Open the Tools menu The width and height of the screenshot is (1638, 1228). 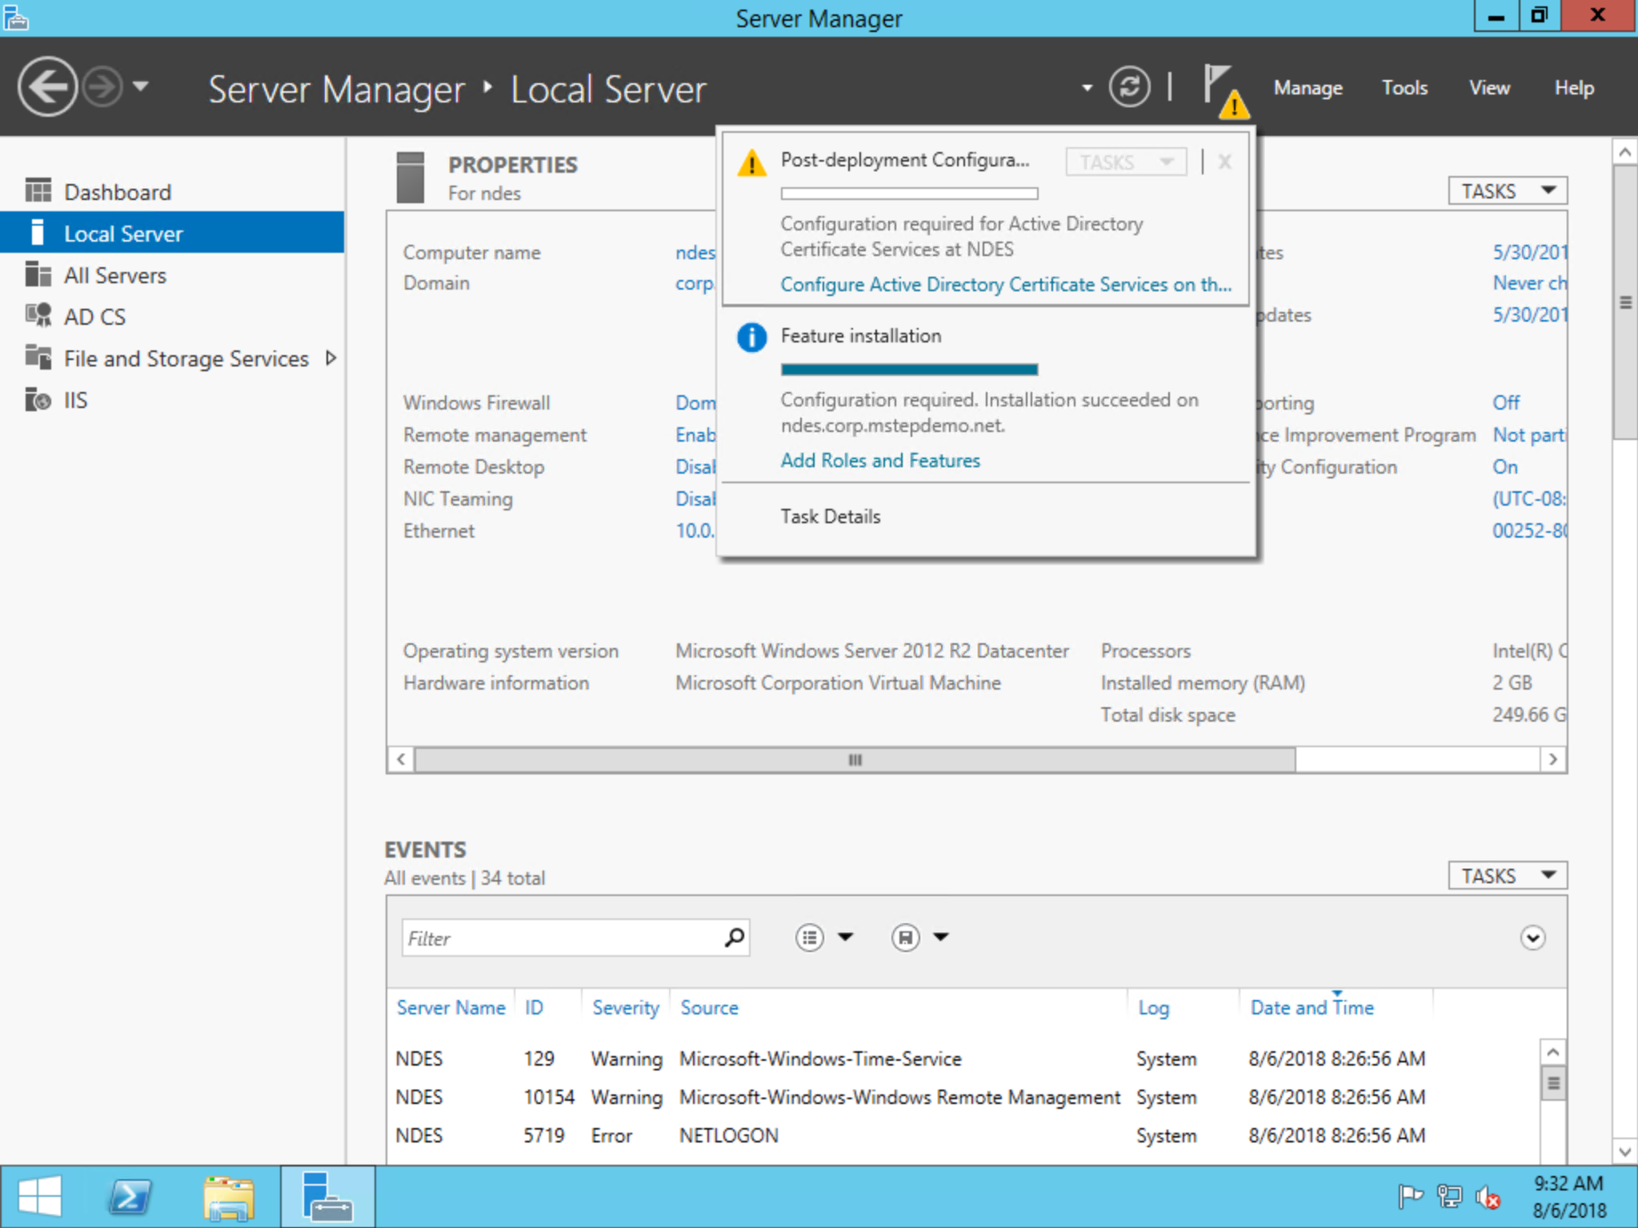(x=1404, y=88)
